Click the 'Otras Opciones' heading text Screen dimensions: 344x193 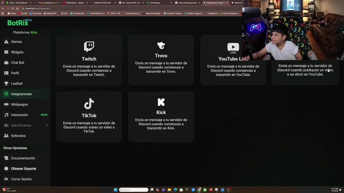point(15,148)
